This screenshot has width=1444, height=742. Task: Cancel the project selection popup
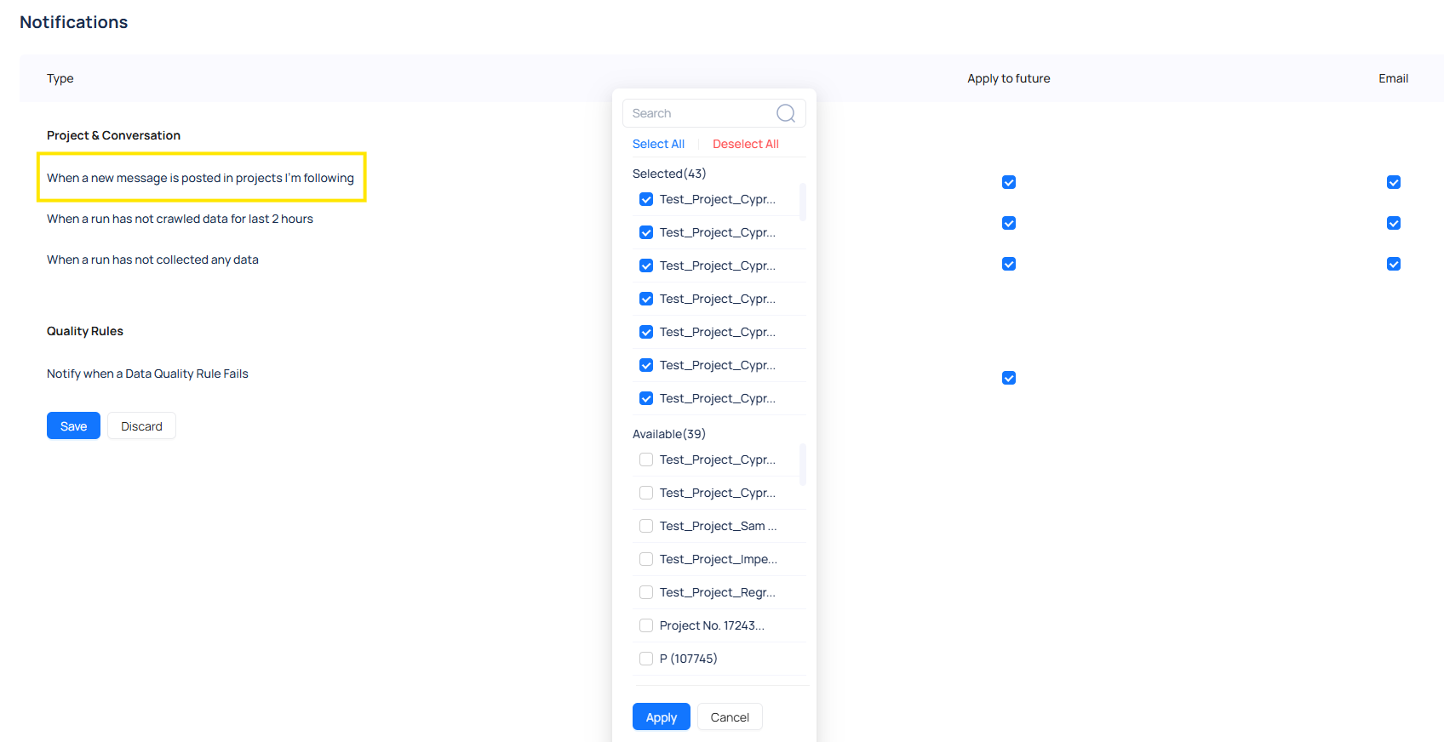730,716
